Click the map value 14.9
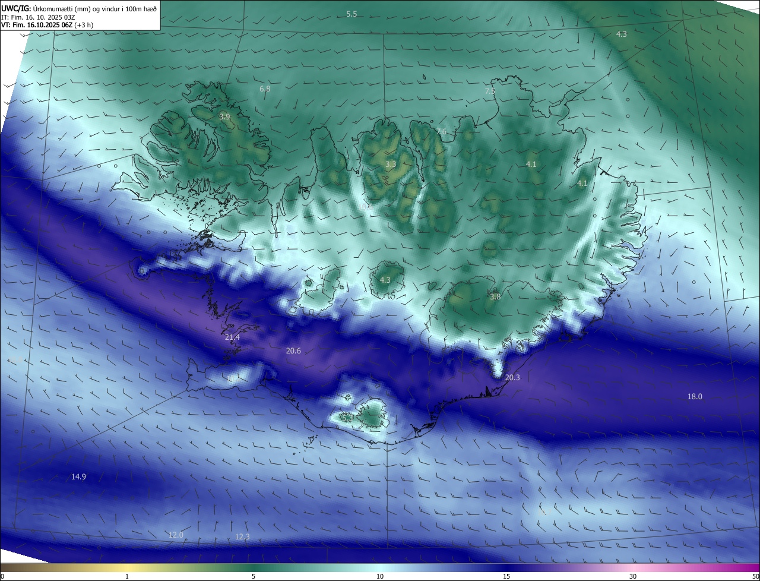The height and width of the screenshot is (581, 760). 78,477
